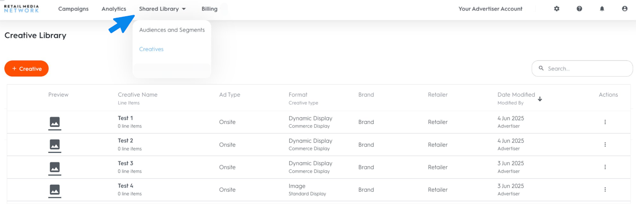The image size is (636, 213).
Task: Focus the creative Search field
Action: coord(586,69)
